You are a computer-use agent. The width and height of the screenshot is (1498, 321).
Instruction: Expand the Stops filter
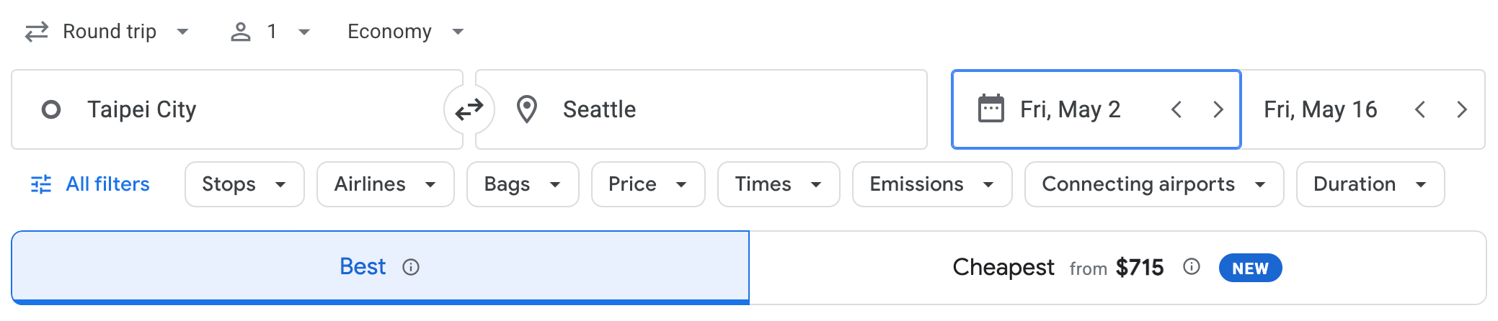pyautogui.click(x=244, y=184)
